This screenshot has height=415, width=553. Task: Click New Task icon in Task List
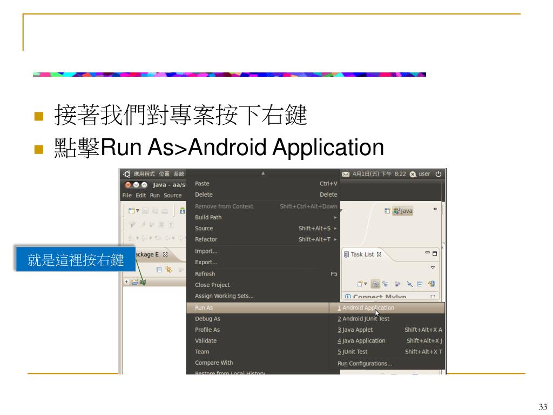click(360, 284)
